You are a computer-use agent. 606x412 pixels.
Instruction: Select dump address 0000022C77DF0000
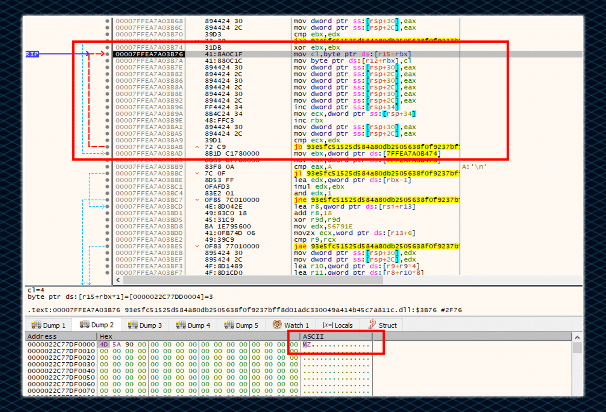point(61,344)
